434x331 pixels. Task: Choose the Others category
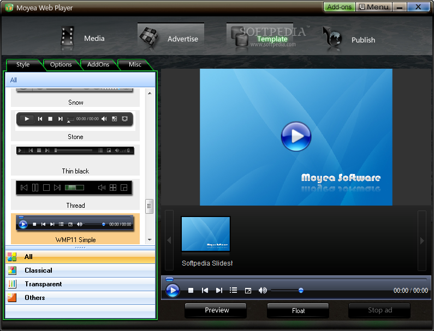click(x=80, y=298)
